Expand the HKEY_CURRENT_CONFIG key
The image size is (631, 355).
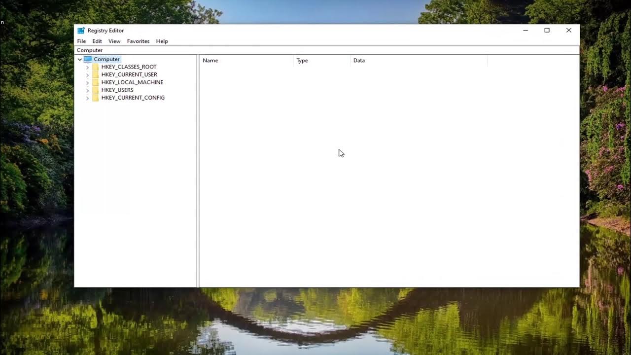tap(88, 98)
